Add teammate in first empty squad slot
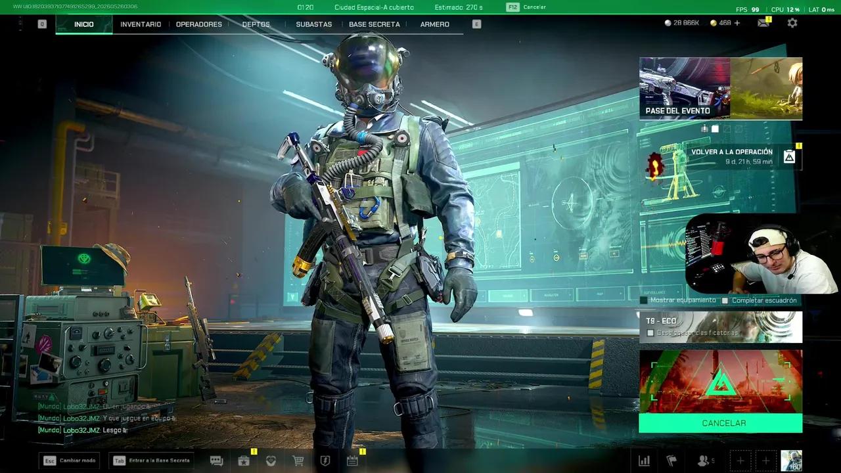The width and height of the screenshot is (841, 473). 740,461
